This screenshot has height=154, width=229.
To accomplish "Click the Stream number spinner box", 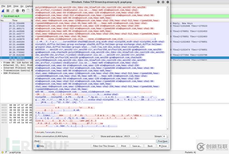I will click(x=165, y=136).
